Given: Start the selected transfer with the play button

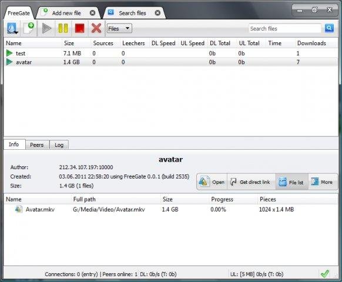Looking at the screenshot, I should pyautogui.click(x=46, y=28).
